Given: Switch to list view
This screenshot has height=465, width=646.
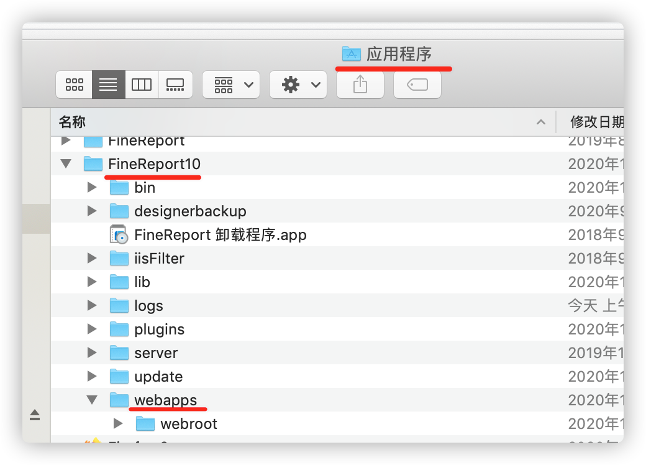Looking at the screenshot, I should pos(108,85).
